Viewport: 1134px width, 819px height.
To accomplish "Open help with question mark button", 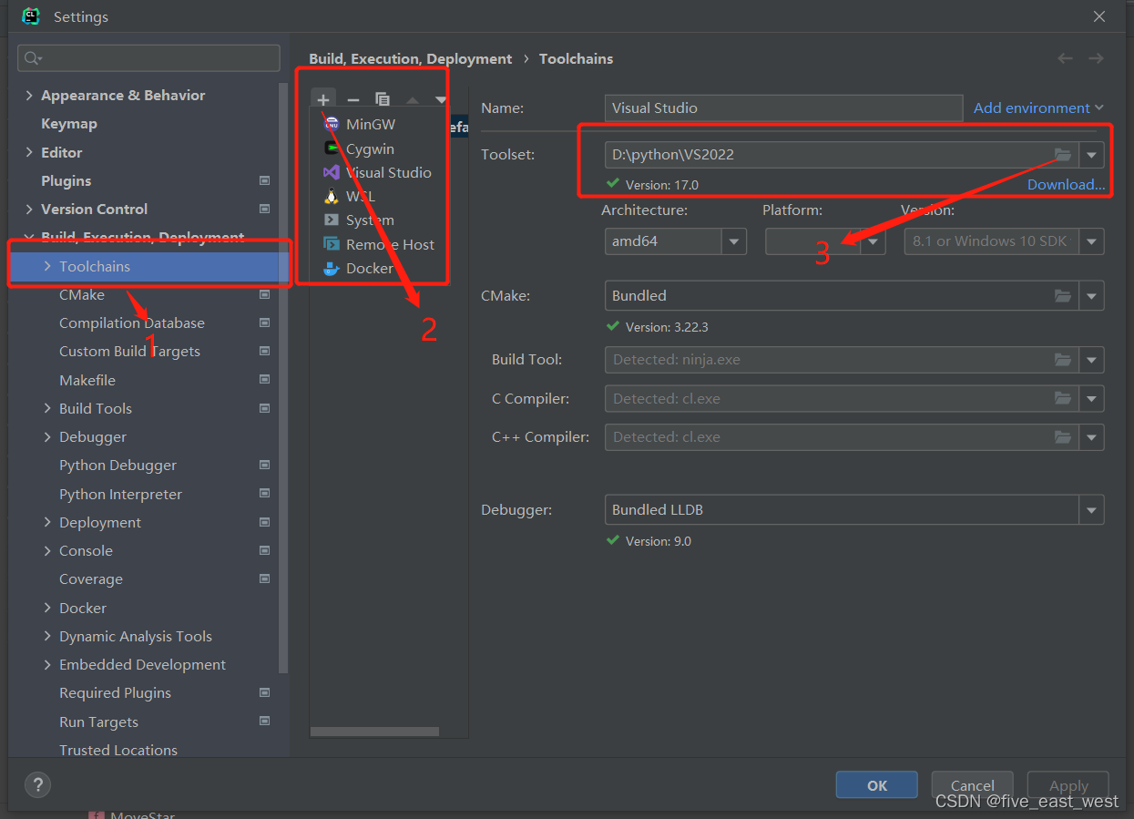I will 37,784.
